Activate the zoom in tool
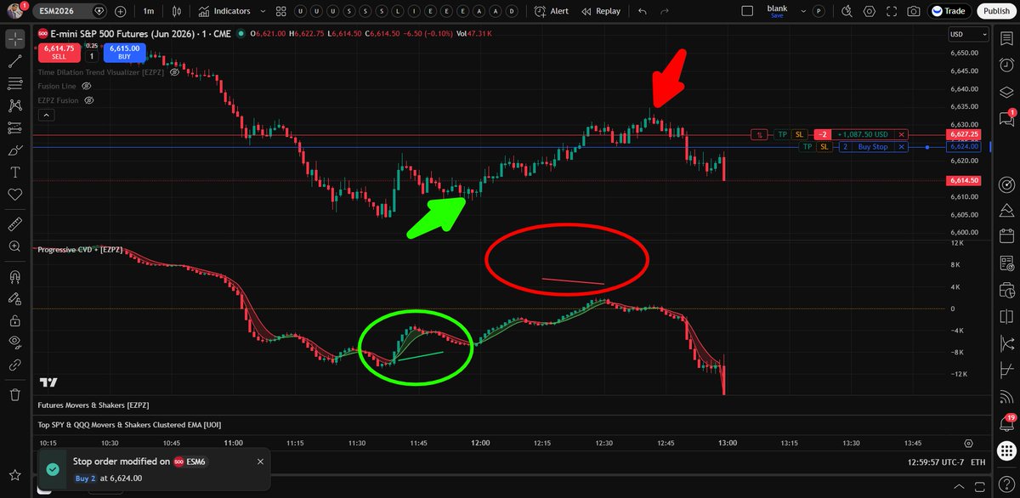Image resolution: width=1020 pixels, height=498 pixels. (x=14, y=246)
